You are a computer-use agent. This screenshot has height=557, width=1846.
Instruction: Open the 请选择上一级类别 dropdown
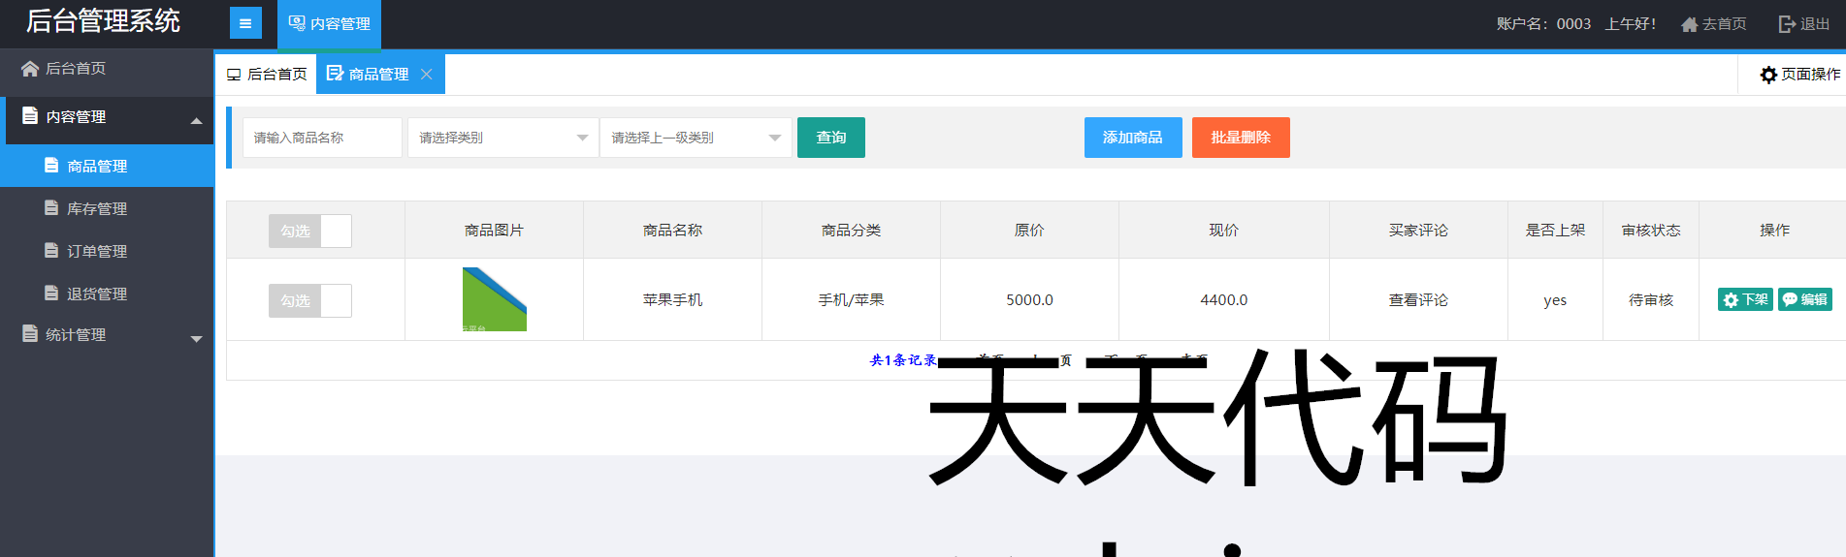pyautogui.click(x=695, y=138)
